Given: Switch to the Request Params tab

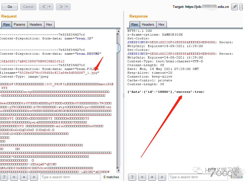Looking at the screenshot, I should pyautogui.click(x=19, y=25).
